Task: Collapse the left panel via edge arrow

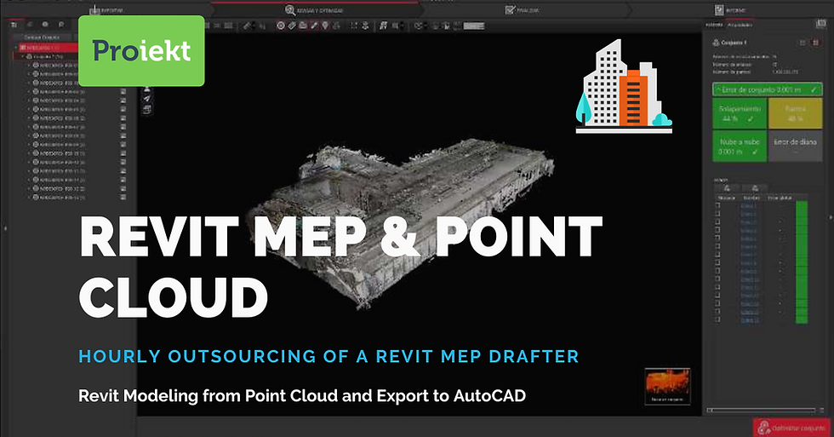Action: (5, 228)
